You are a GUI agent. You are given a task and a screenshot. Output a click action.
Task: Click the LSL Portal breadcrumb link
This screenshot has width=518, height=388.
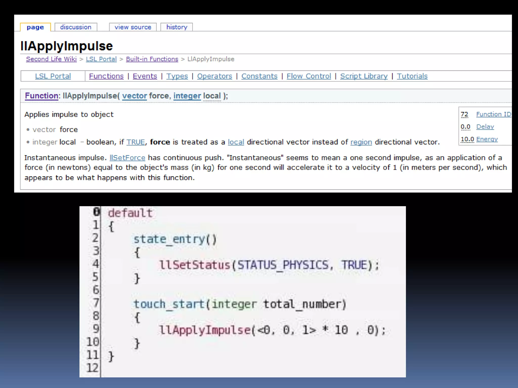(101, 59)
